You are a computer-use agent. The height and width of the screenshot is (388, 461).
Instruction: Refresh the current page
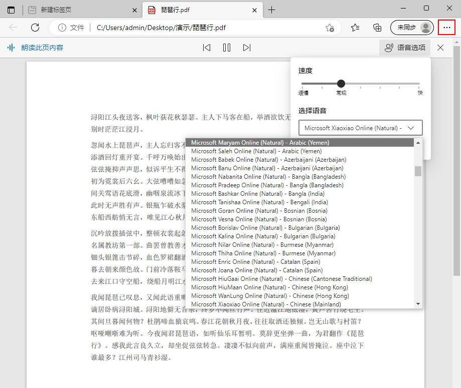click(35, 28)
